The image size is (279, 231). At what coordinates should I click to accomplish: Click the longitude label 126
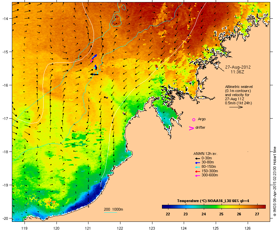point(248,228)
